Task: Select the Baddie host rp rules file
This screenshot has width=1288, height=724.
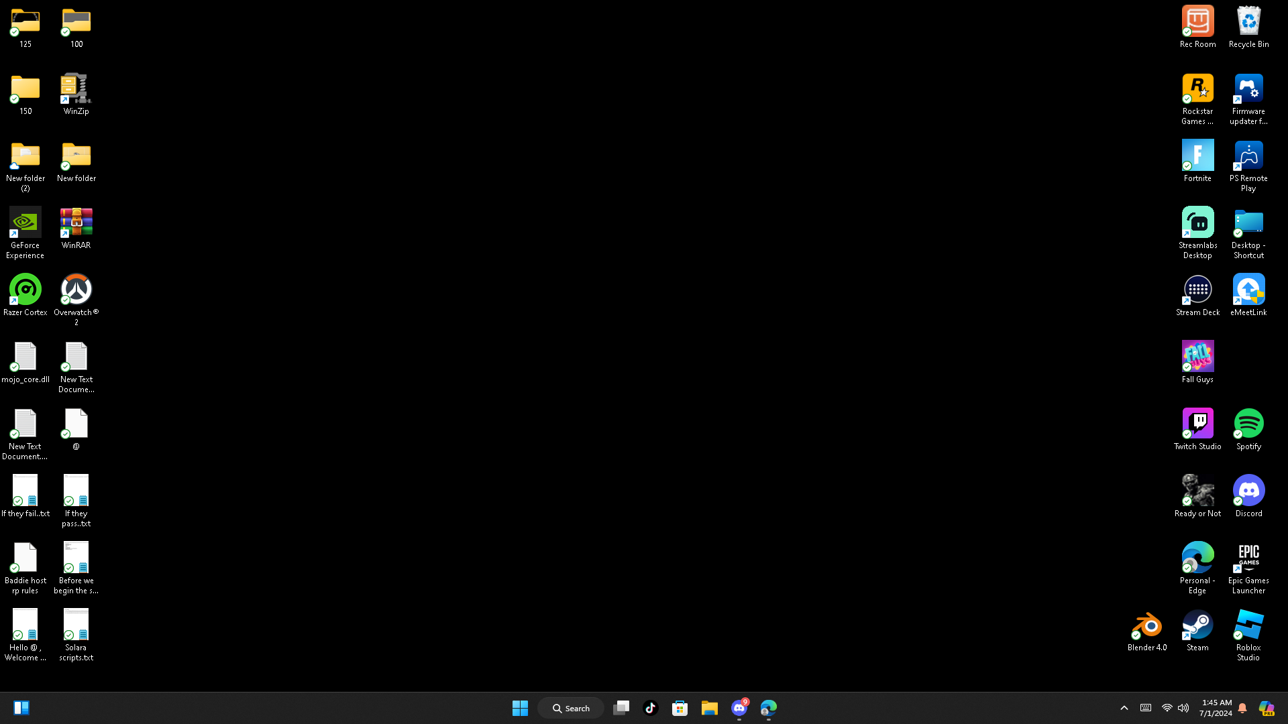Action: pyautogui.click(x=25, y=568)
